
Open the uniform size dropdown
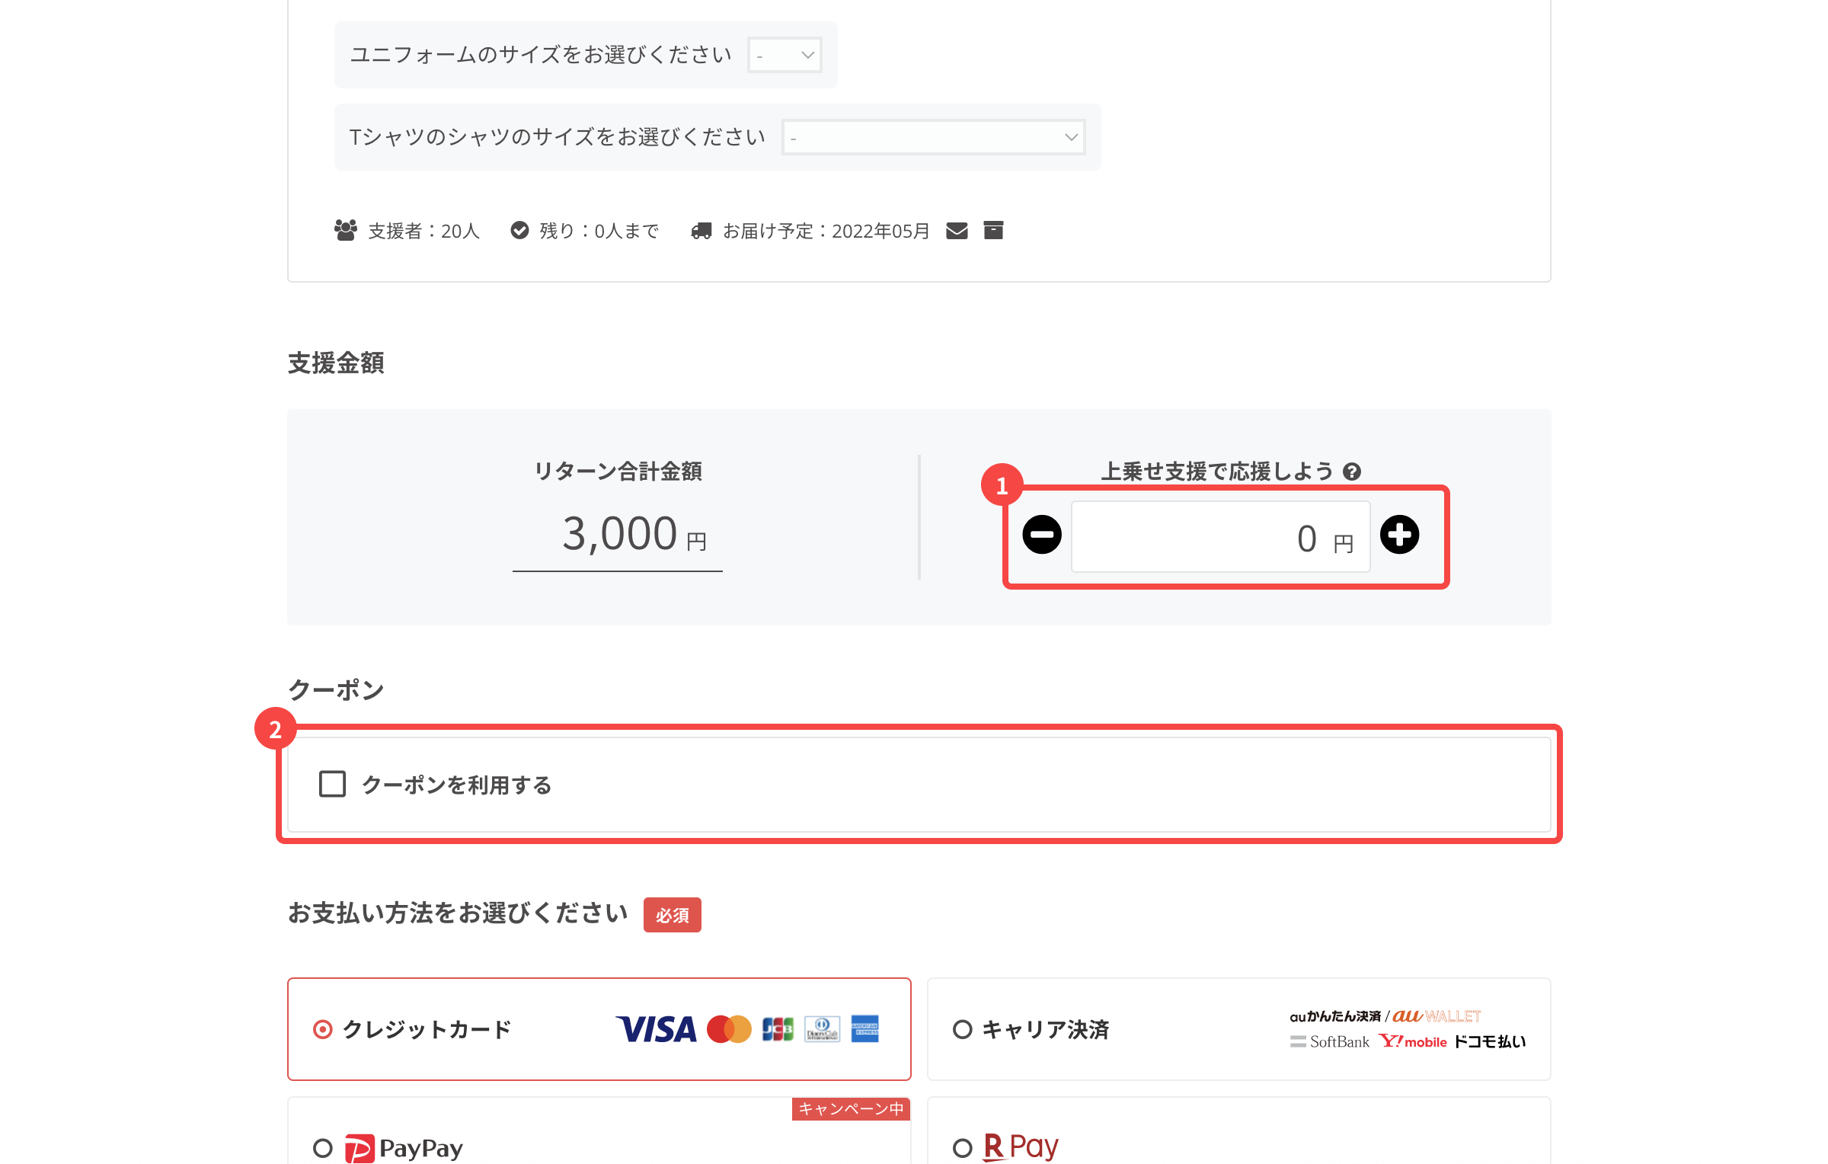[785, 55]
